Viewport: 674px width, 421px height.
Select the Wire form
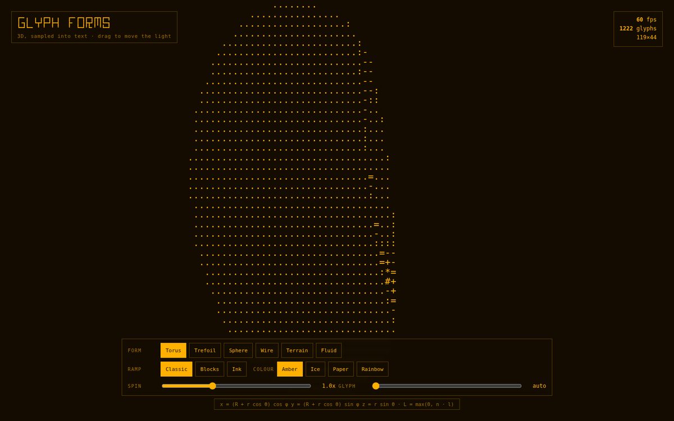coord(267,350)
